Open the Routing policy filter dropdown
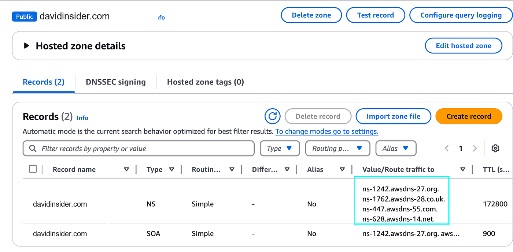This screenshot has width=513, height=252. [338, 148]
